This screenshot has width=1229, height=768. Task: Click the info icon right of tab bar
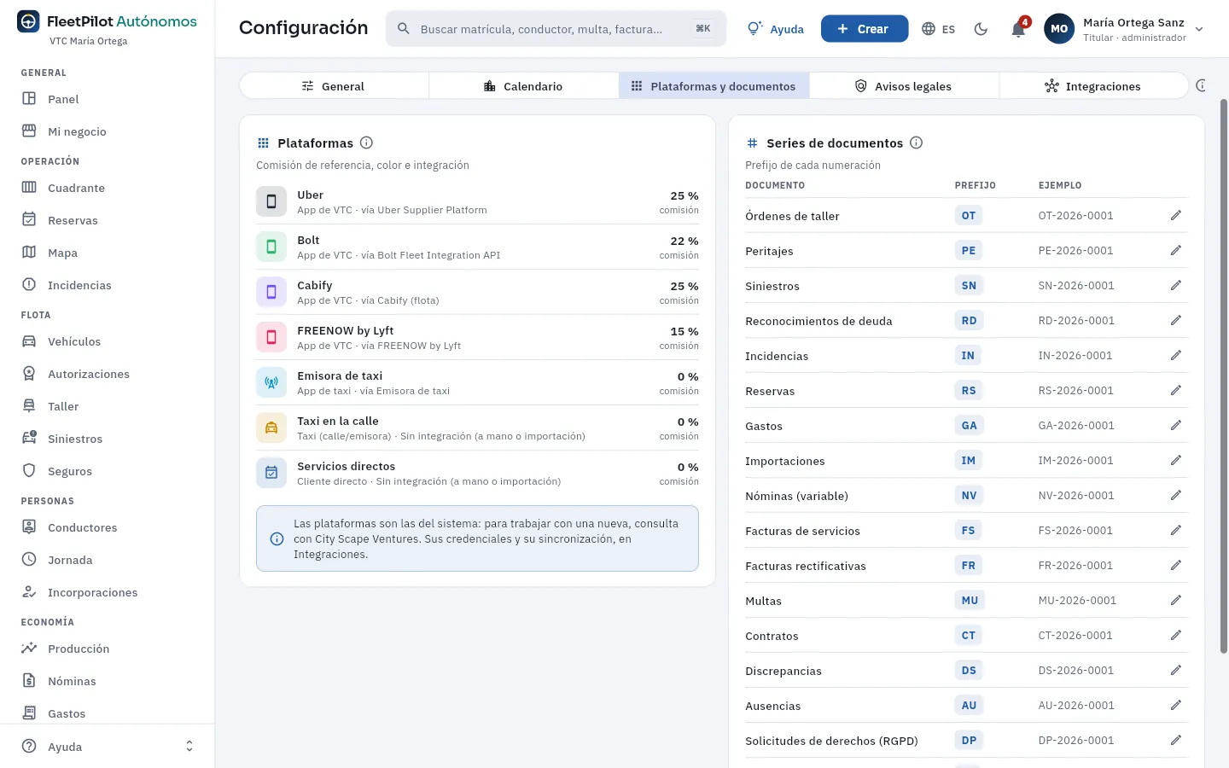(1202, 85)
